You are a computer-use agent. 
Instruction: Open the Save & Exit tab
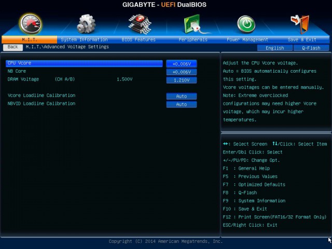(302, 39)
